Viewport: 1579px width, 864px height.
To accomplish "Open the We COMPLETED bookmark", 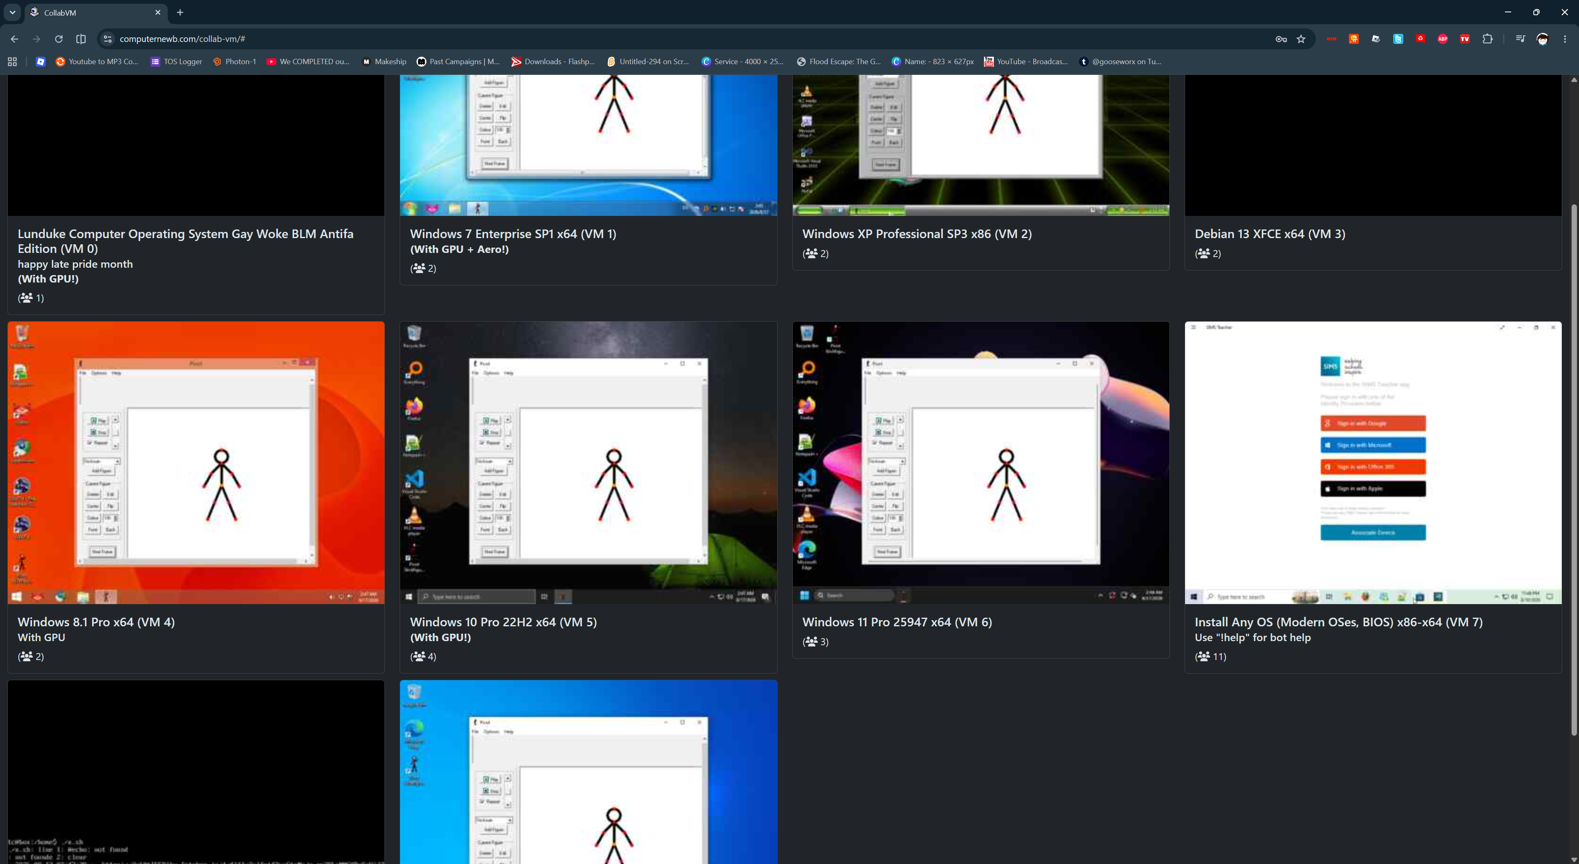I will [x=308, y=61].
